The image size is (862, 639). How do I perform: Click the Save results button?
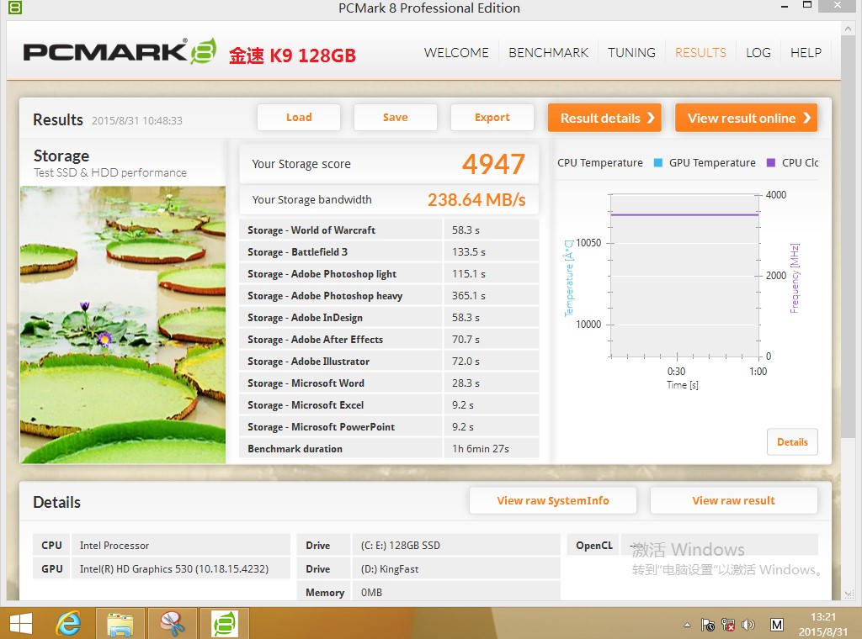click(396, 118)
